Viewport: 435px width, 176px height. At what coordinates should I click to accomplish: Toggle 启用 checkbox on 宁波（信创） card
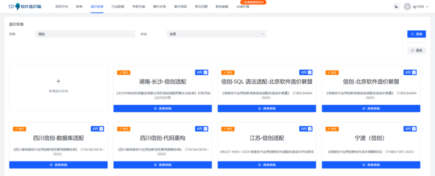[x=414, y=129]
